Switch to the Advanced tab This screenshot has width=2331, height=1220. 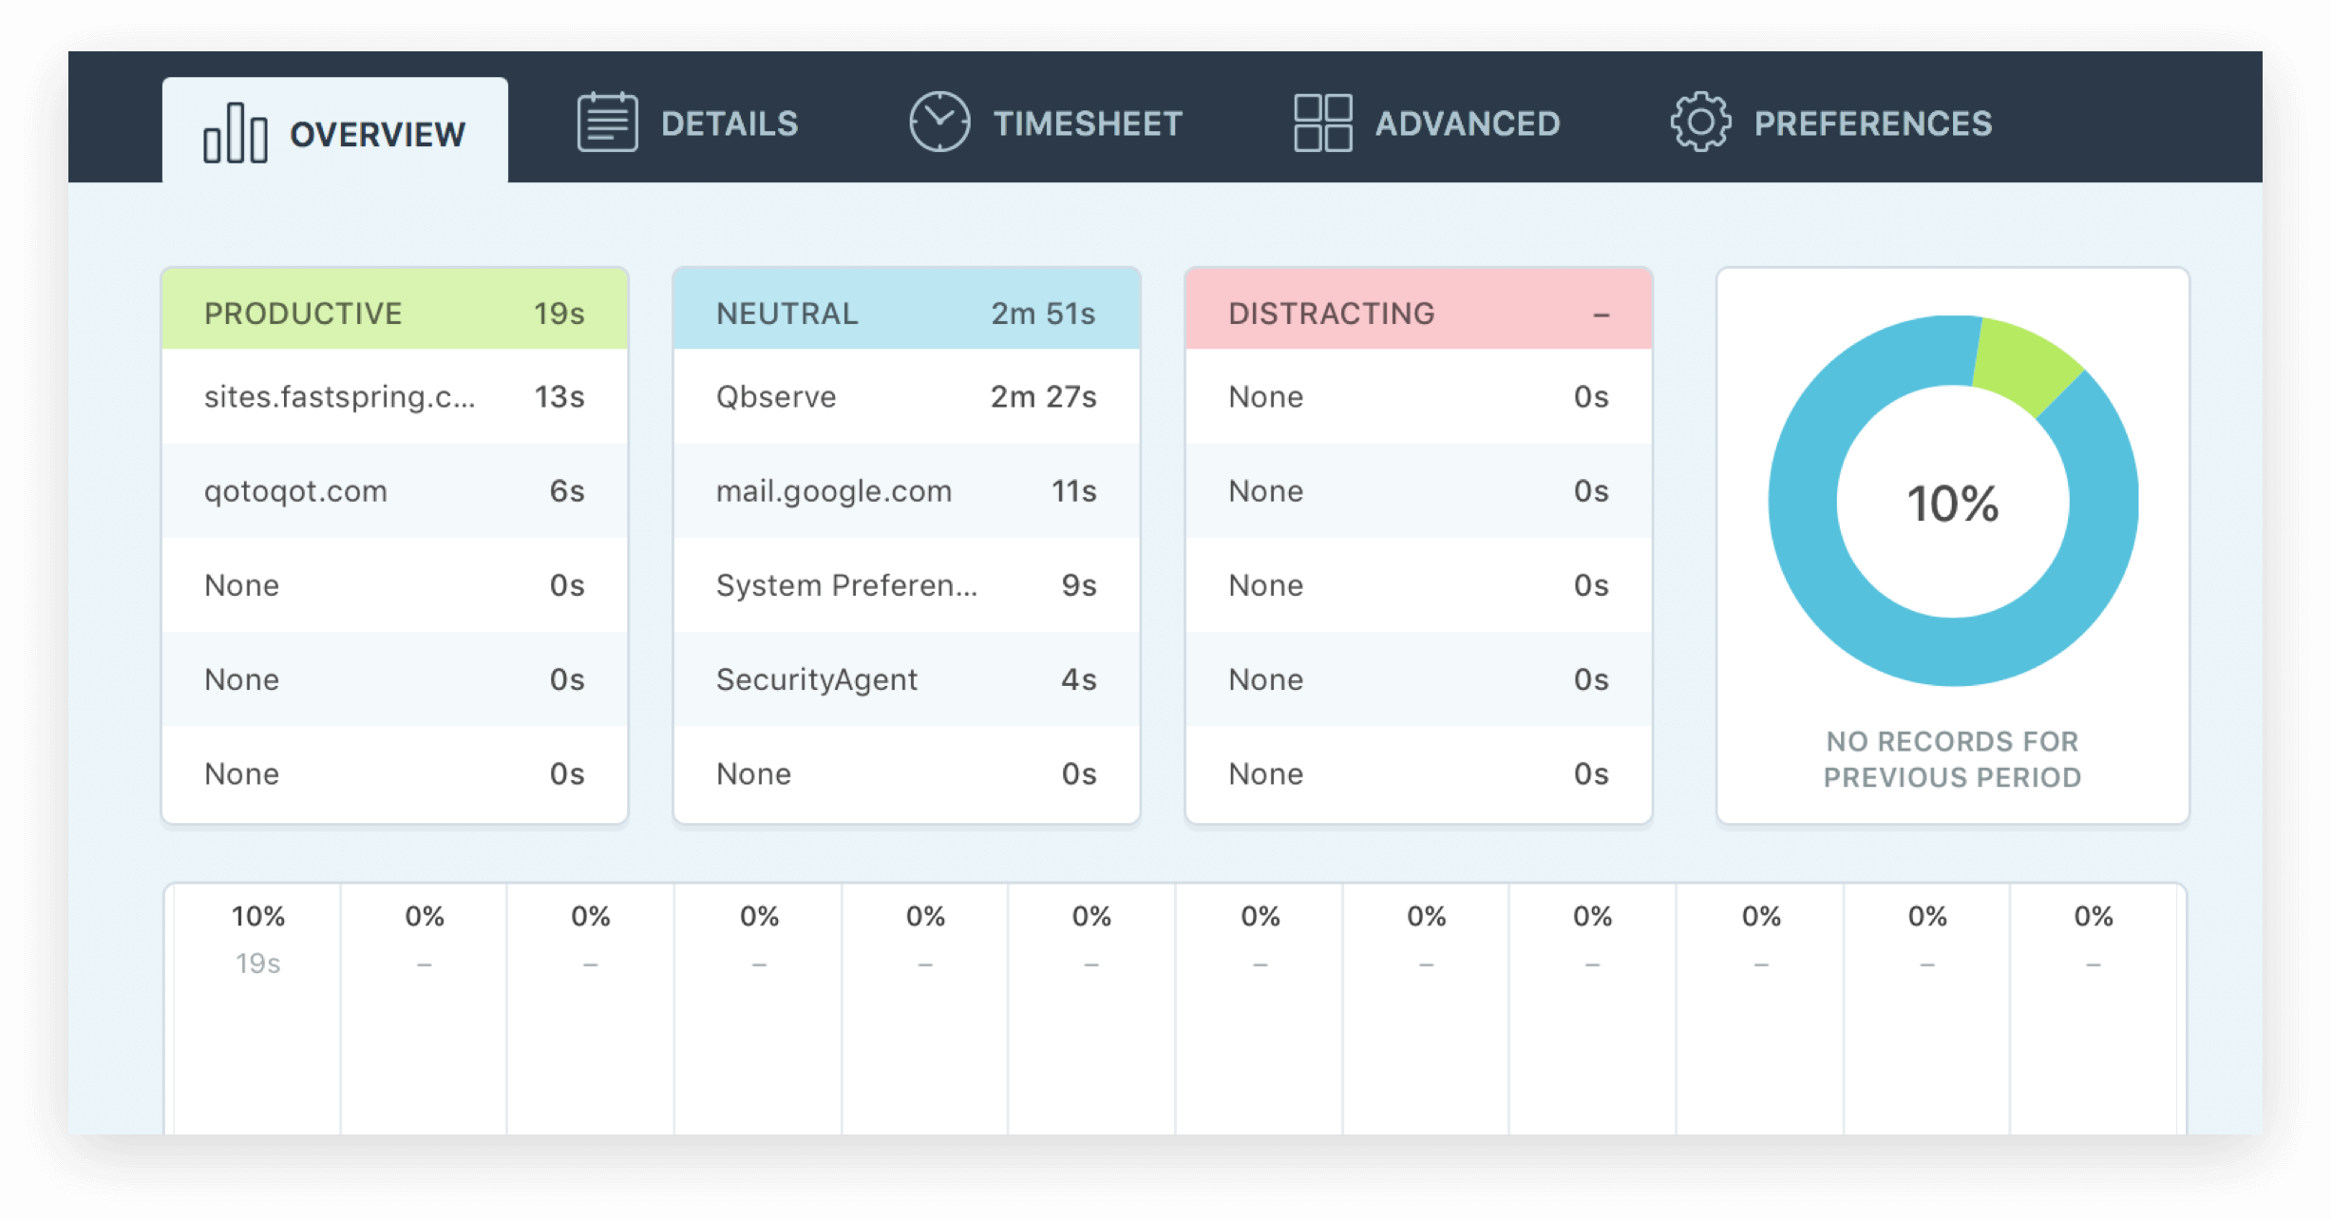(x=1469, y=123)
